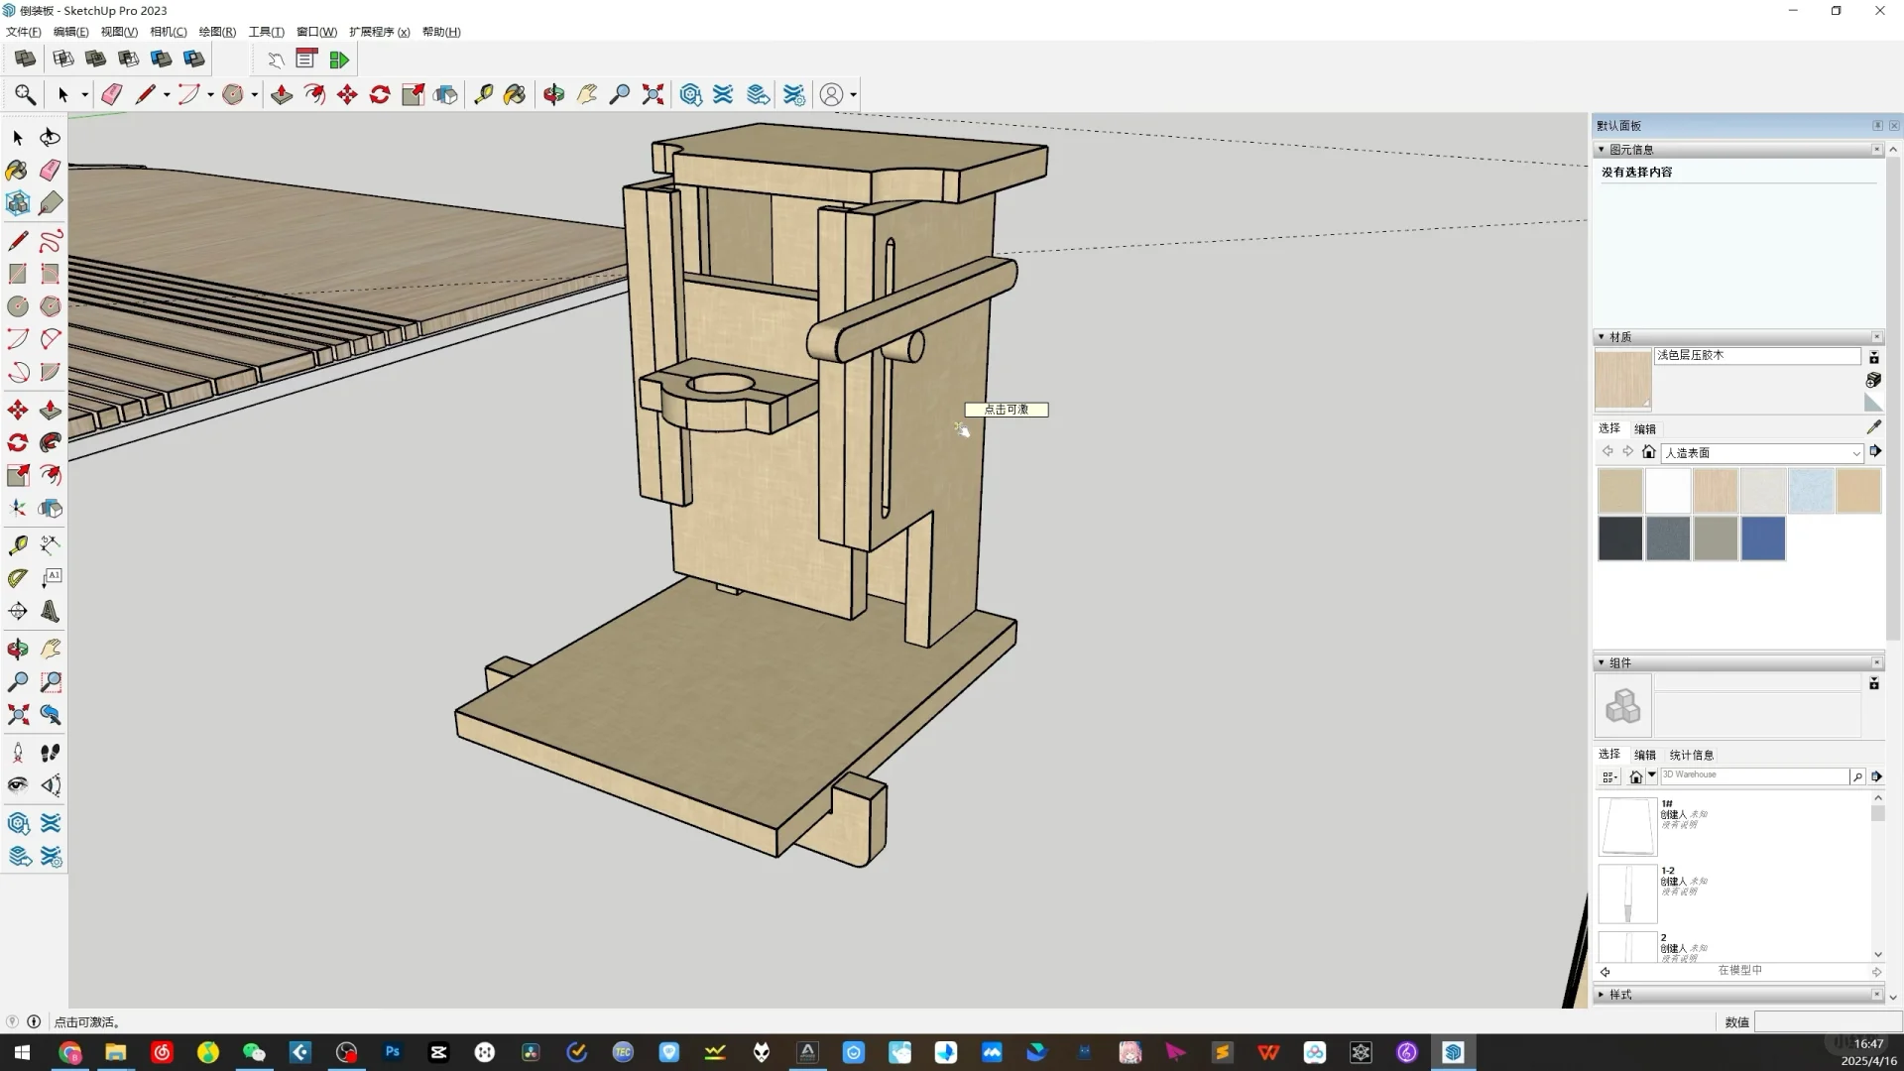Viewport: 1904px width, 1071px height.
Task: Click the 3D Warehouse search field
Action: point(1752,776)
